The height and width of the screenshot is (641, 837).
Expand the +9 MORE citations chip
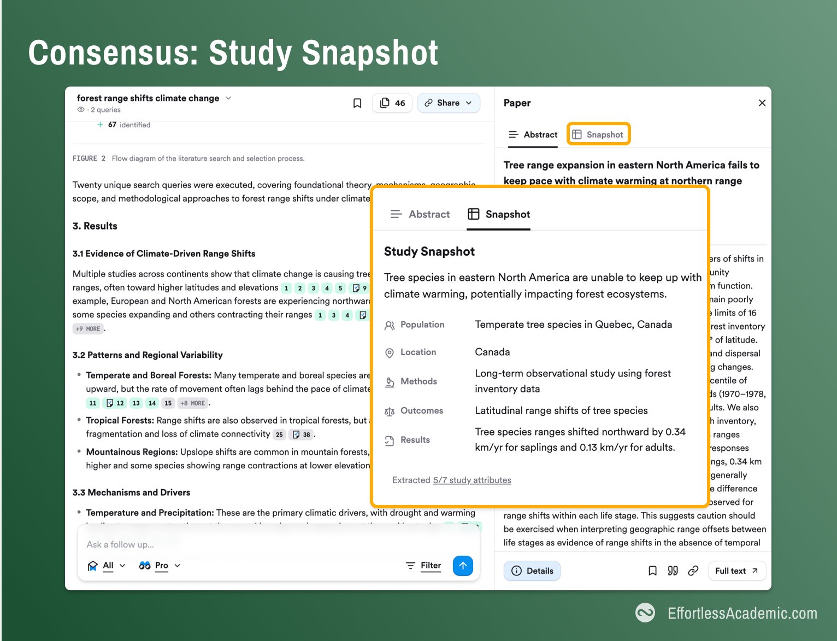click(88, 329)
